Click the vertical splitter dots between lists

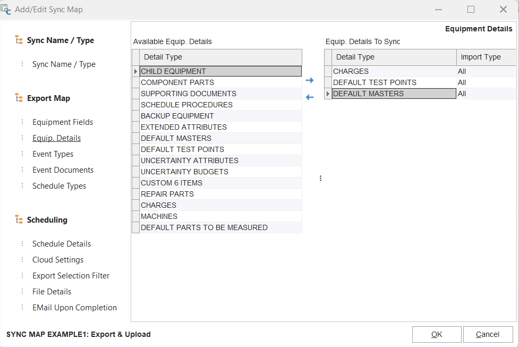(320, 179)
